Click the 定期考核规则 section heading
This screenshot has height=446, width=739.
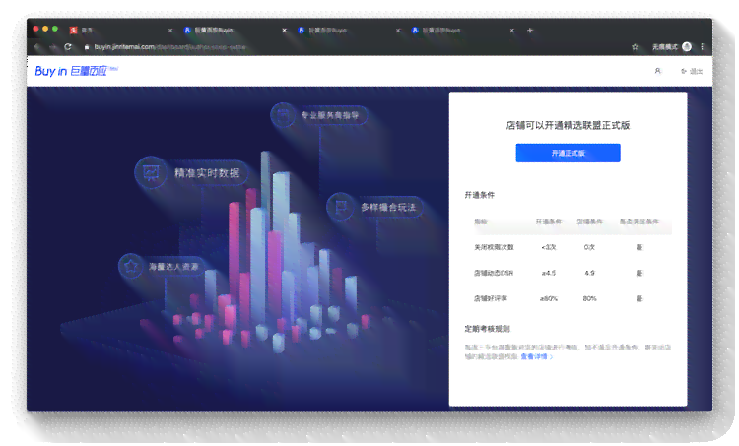pyautogui.click(x=487, y=329)
